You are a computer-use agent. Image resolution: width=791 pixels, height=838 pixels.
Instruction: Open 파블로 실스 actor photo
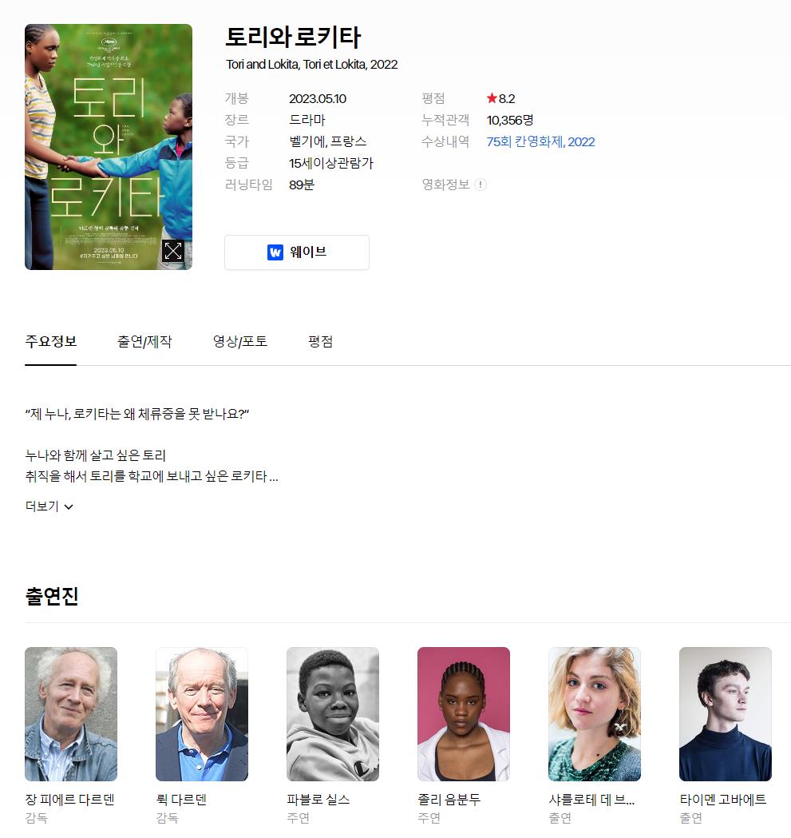(x=333, y=714)
